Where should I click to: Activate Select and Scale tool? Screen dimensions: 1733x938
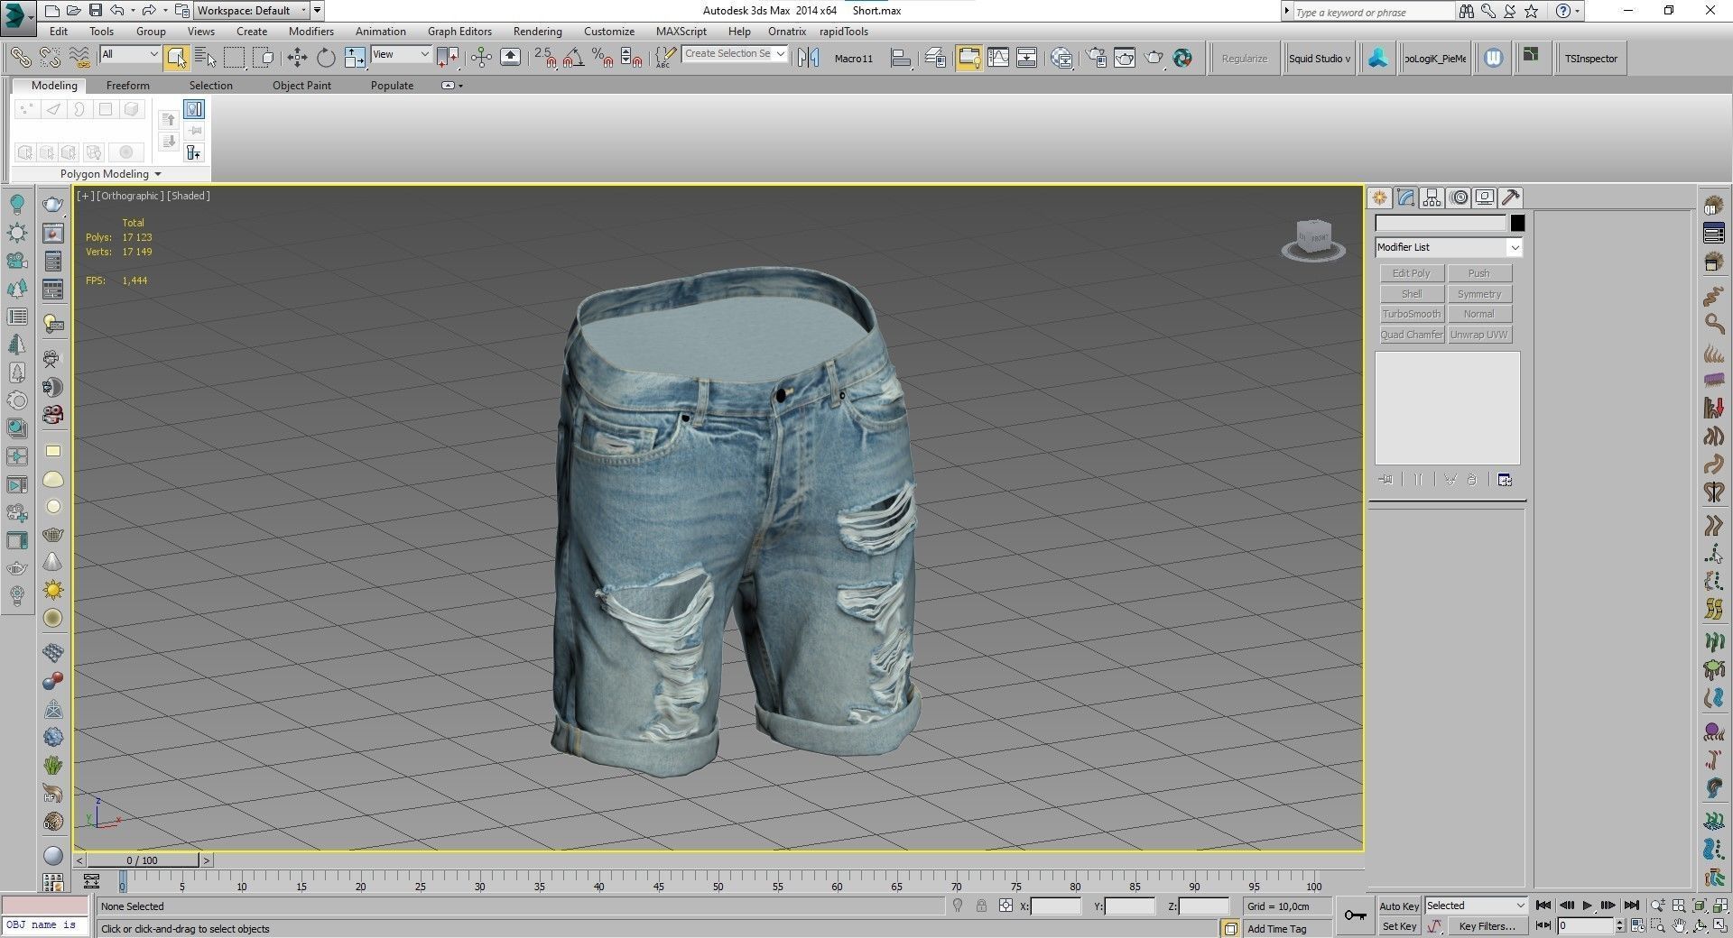pyautogui.click(x=355, y=58)
